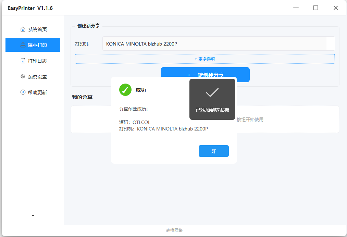Open the 打印日志 menu label
The height and width of the screenshot is (237, 347).
tap(37, 61)
